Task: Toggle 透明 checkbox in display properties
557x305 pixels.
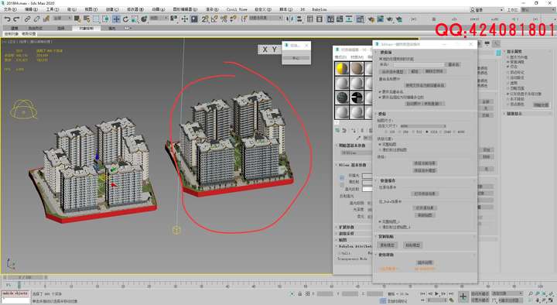Action: point(508,83)
